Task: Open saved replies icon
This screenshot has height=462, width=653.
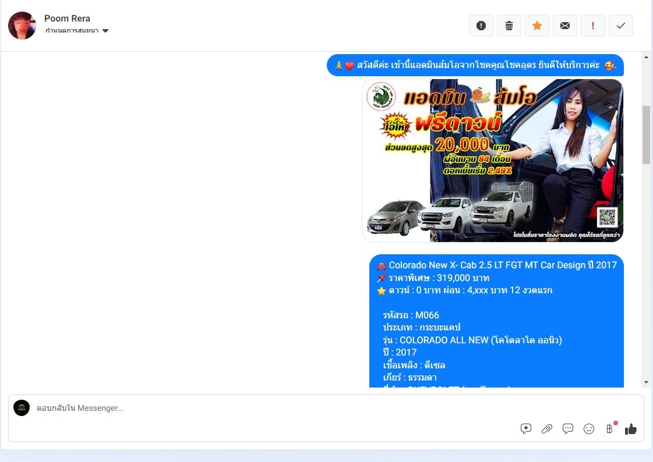Action: (x=526, y=429)
